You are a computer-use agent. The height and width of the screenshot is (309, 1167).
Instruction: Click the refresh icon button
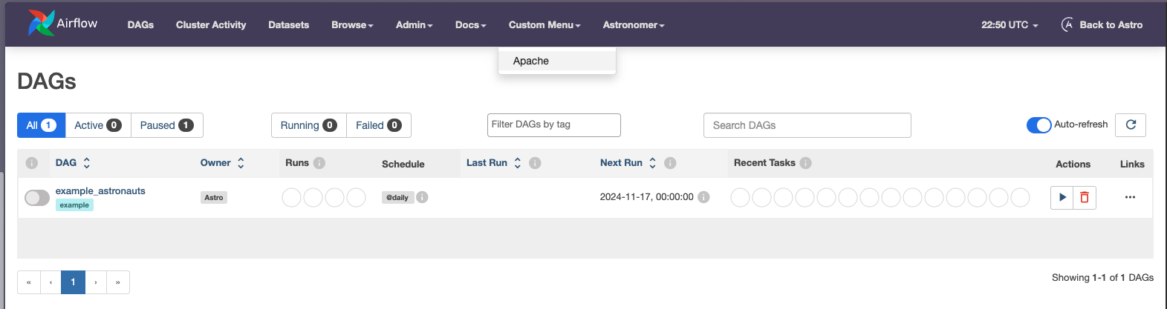click(x=1131, y=124)
